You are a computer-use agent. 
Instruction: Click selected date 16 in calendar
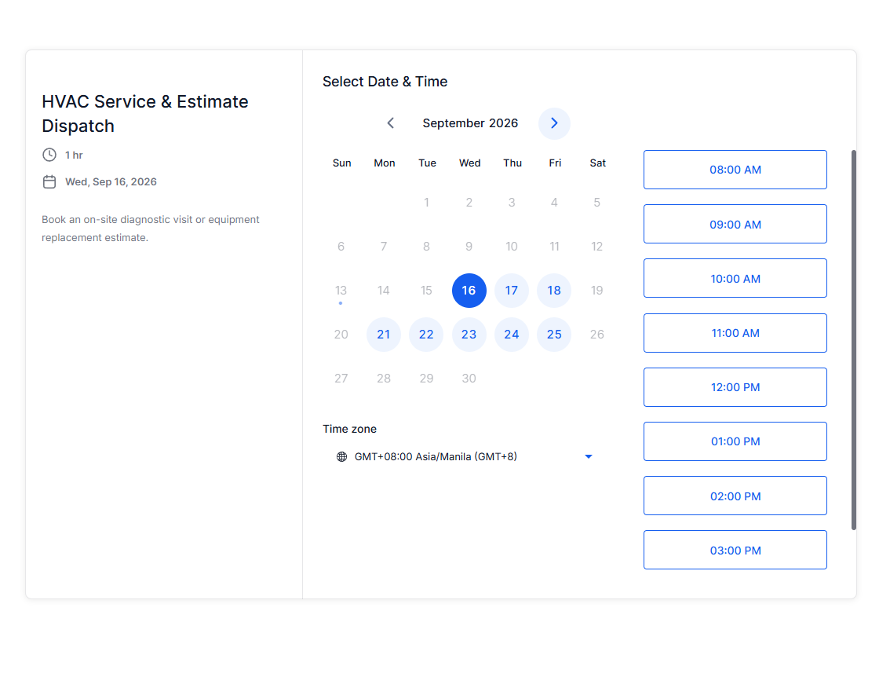point(469,291)
